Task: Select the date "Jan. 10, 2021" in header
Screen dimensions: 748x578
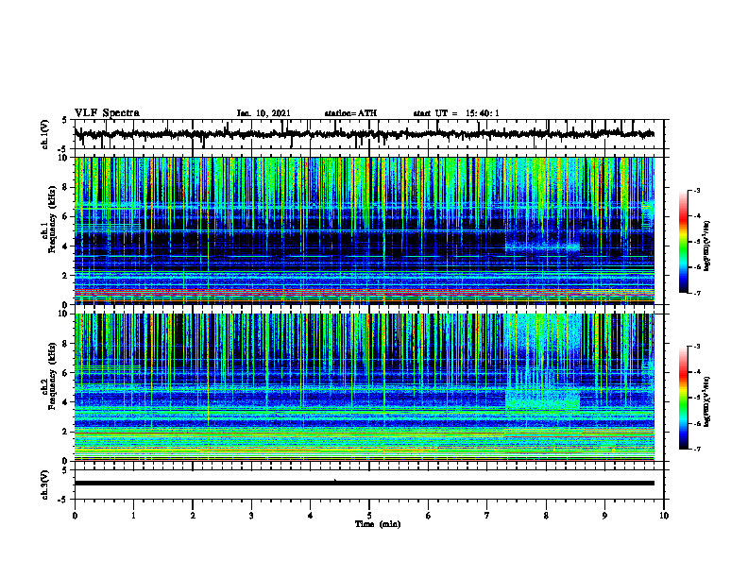Action: (x=263, y=113)
